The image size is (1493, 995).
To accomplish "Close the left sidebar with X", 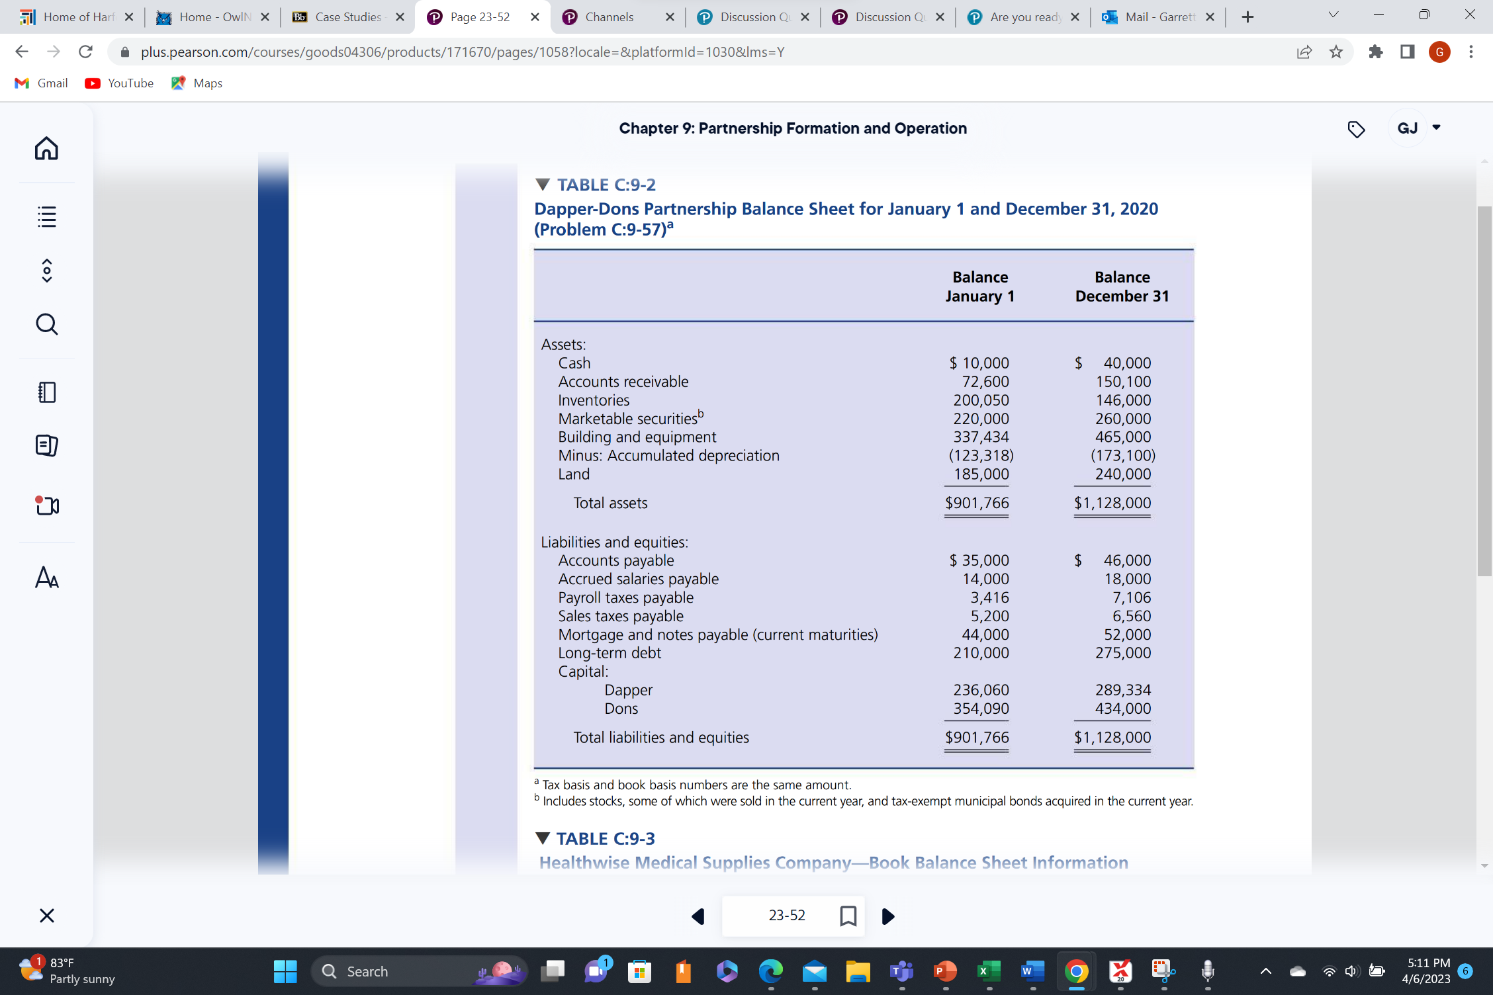I will pyautogui.click(x=46, y=916).
